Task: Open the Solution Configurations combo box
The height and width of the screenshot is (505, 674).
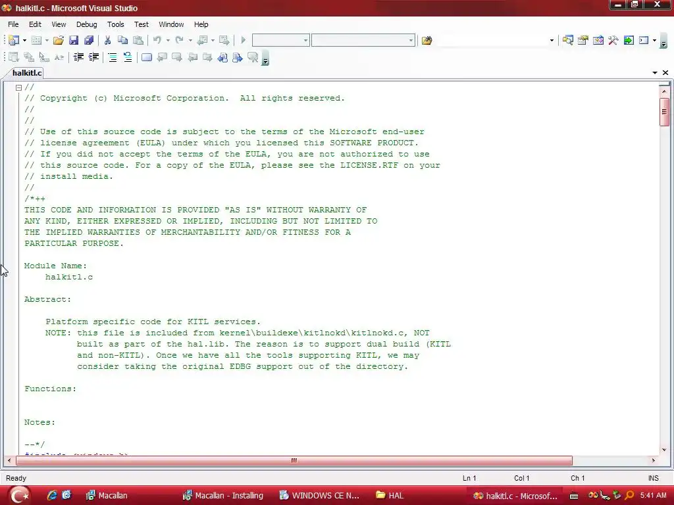Action: (x=280, y=40)
